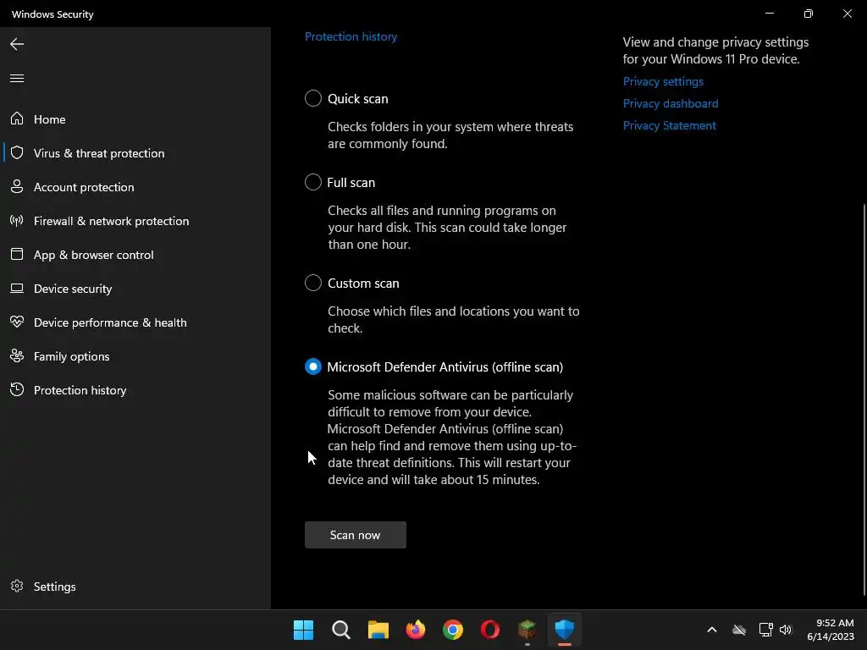The height and width of the screenshot is (650, 867).
Task: Open Home in the sidebar
Action: tap(135, 118)
